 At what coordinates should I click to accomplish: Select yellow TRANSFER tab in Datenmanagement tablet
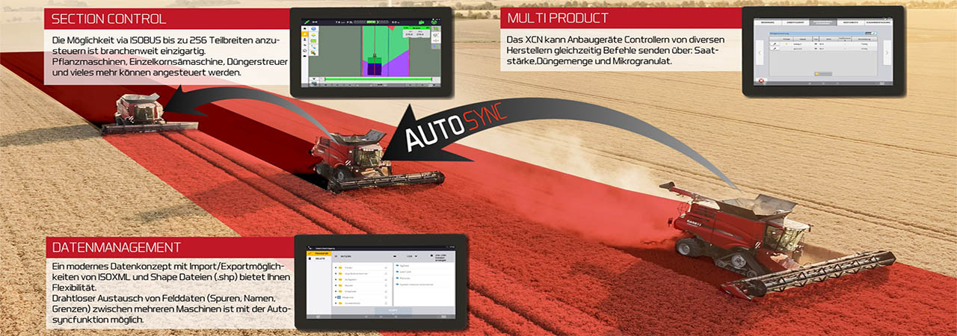point(319,253)
